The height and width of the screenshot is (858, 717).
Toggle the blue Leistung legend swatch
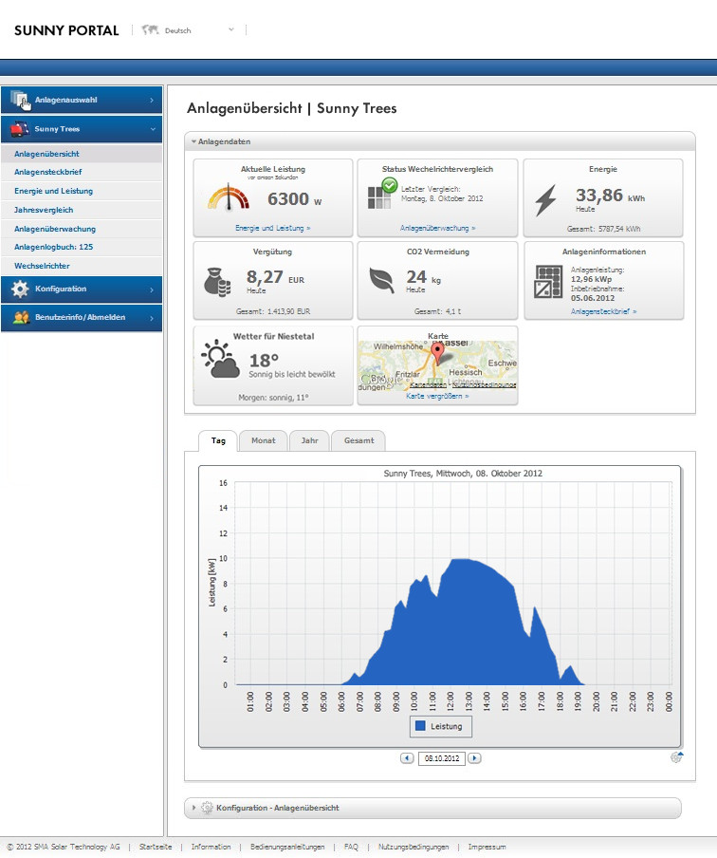(420, 726)
